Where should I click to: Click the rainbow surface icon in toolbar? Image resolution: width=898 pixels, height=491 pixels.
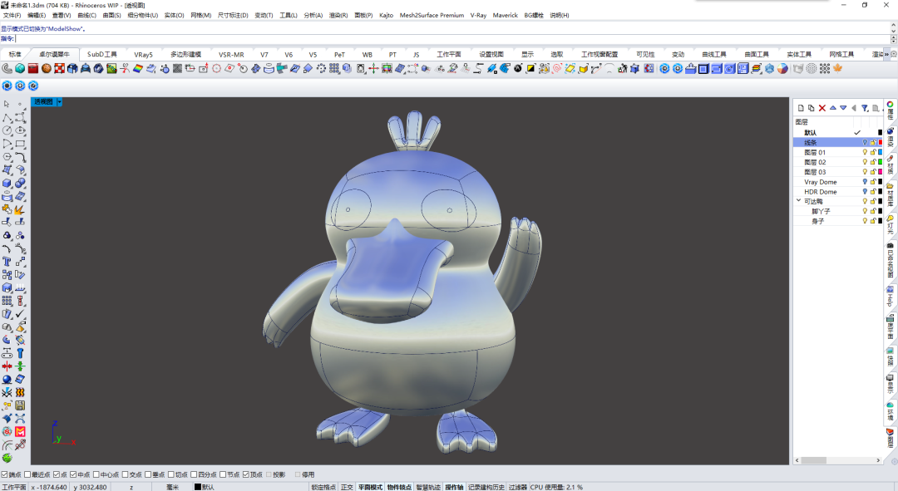pos(137,69)
